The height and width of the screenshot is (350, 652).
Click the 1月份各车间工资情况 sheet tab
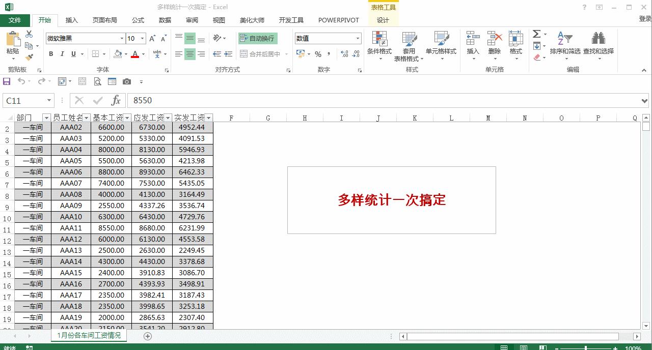[89, 336]
